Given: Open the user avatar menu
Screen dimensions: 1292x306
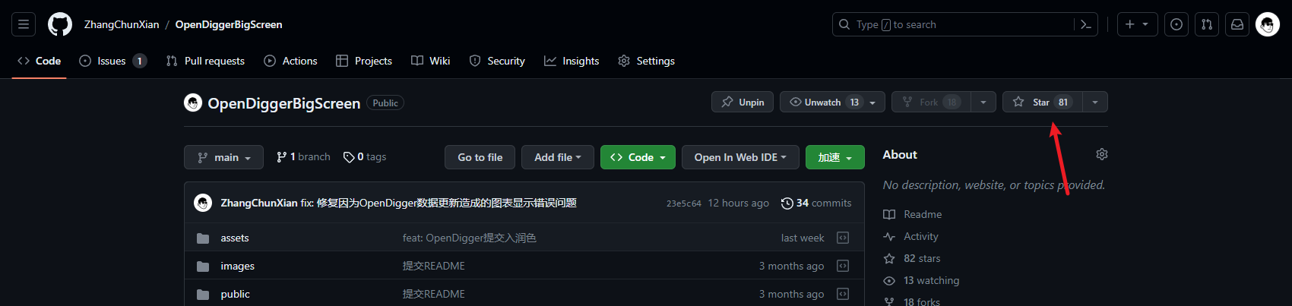Looking at the screenshot, I should click(1267, 24).
